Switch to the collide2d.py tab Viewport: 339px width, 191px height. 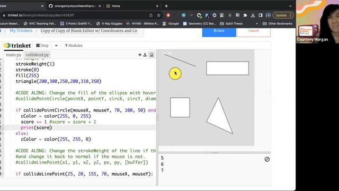37,55
